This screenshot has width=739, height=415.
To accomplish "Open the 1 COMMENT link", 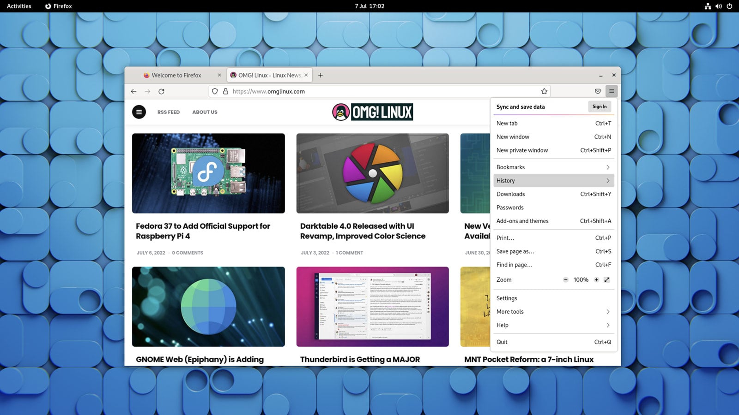I will click(349, 253).
